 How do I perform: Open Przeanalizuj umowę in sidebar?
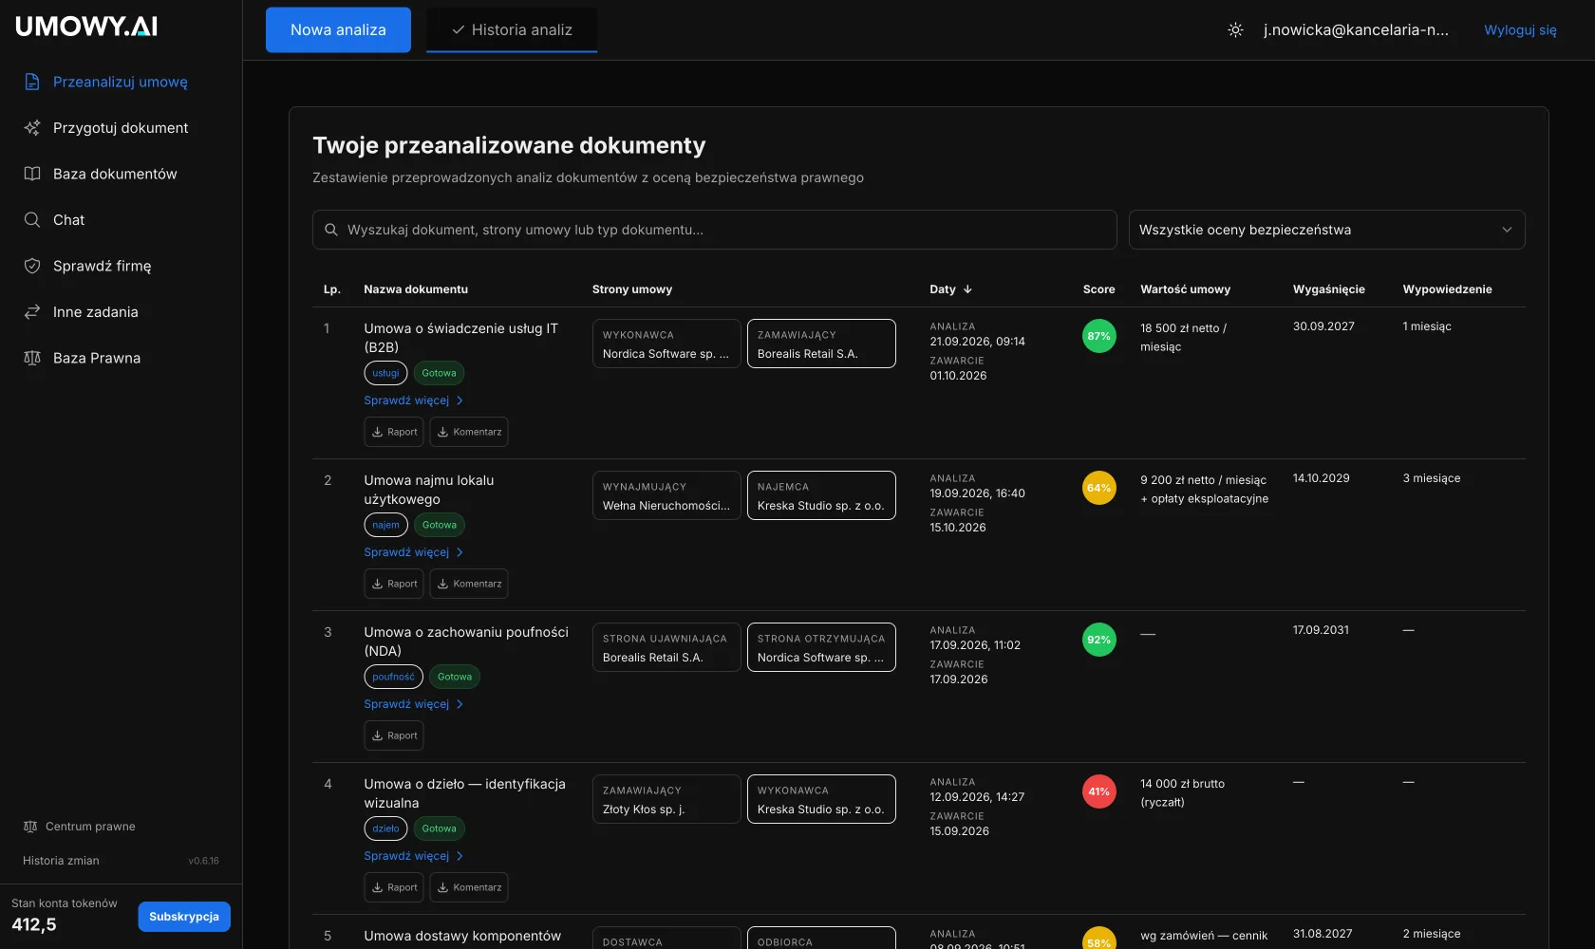tap(120, 82)
